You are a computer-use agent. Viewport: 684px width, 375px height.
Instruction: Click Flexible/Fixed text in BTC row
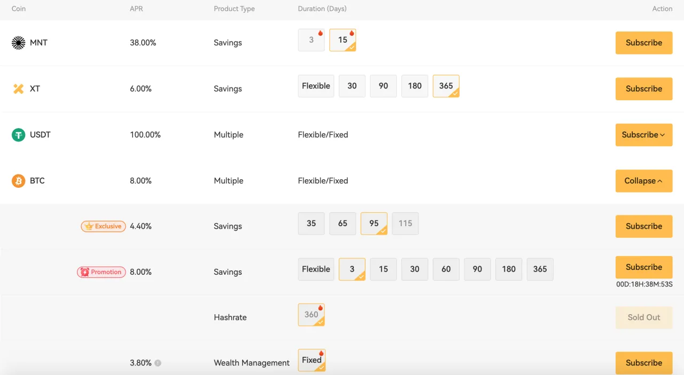pyautogui.click(x=323, y=181)
